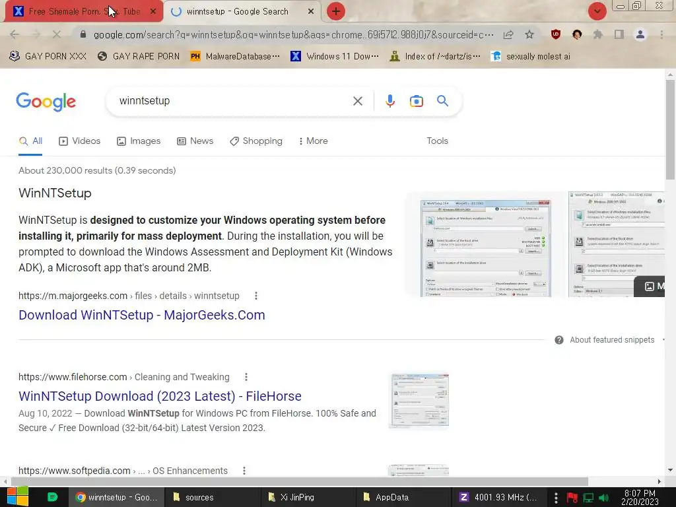
Task: Open the green app icon on the taskbar
Action: tap(52, 497)
